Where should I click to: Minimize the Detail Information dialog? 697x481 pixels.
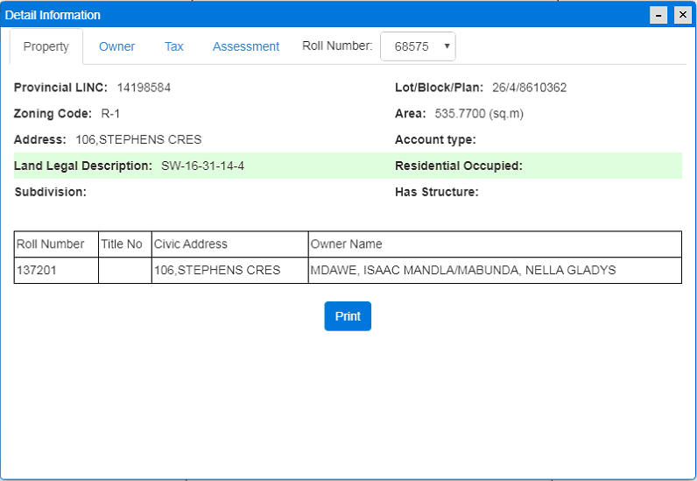658,15
